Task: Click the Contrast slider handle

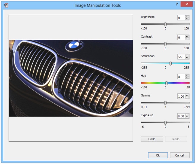Action: point(165,44)
